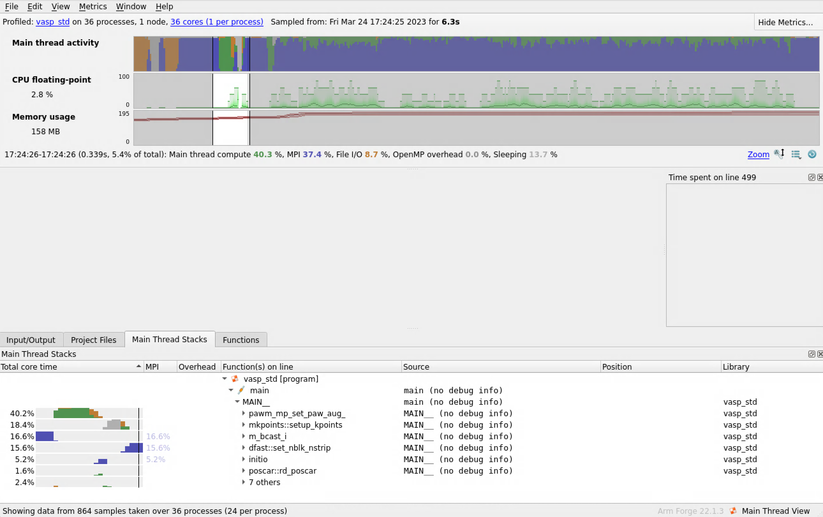Click the Zoom link
This screenshot has width=823, height=517.
tap(758, 154)
